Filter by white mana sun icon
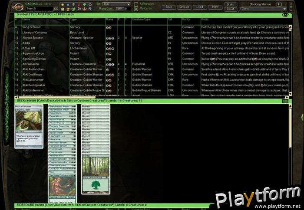Viewport: 304px width, 210px height. (x=63, y=4)
